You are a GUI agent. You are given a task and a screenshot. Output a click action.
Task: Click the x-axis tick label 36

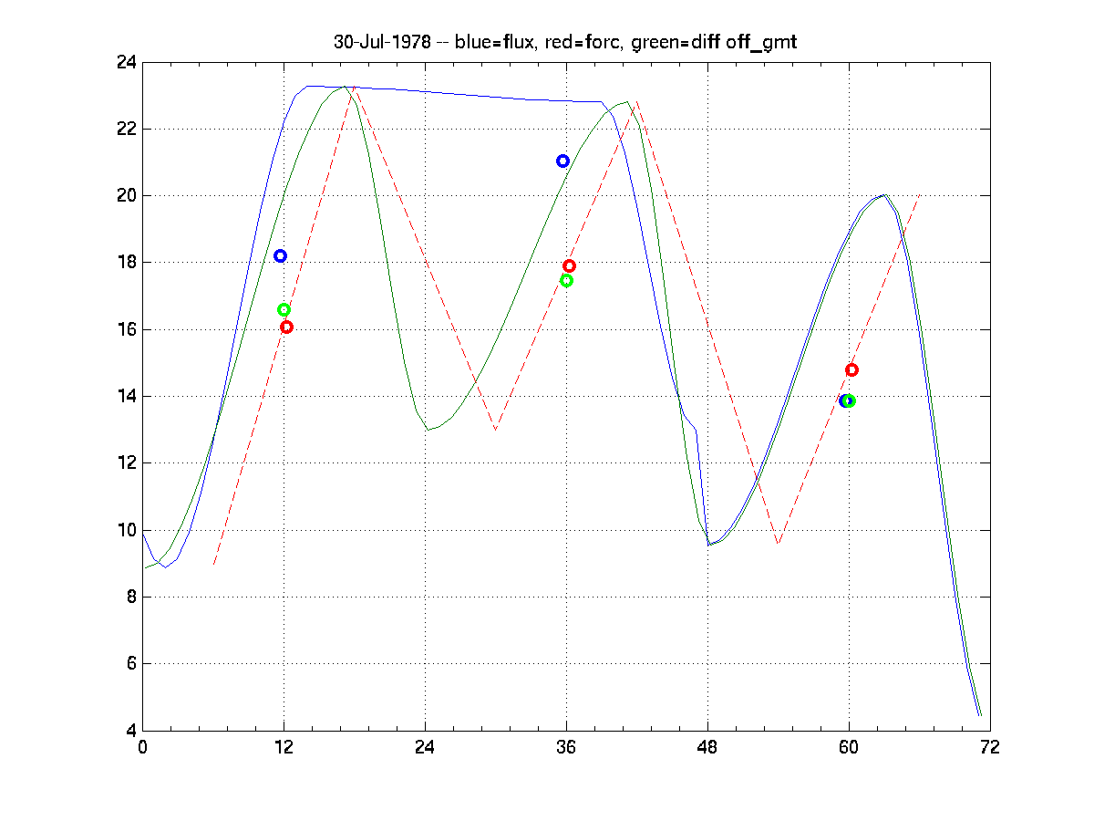point(566,747)
